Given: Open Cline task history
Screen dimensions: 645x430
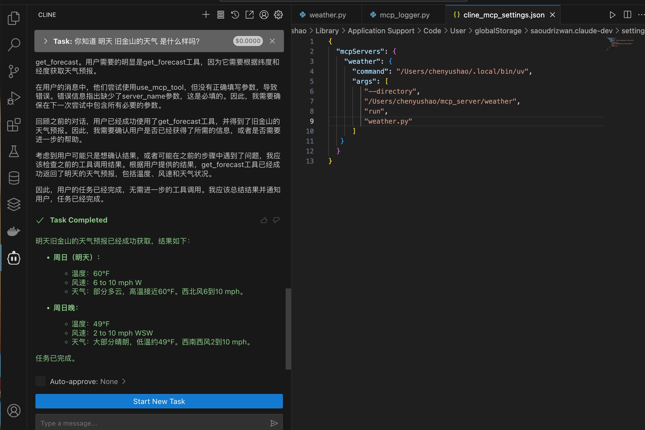Looking at the screenshot, I should tap(235, 15).
